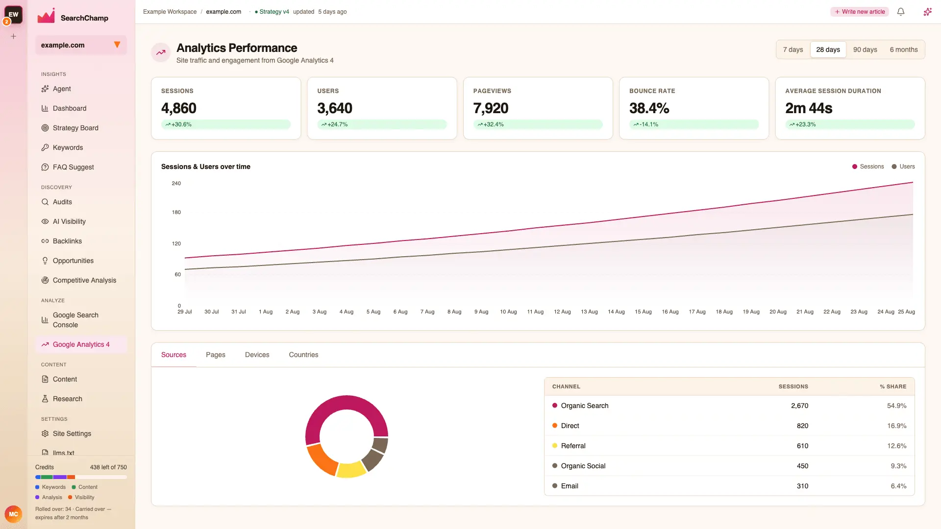Viewport: 941px width, 529px height.
Task: Click Example Workspace breadcrumb
Action: pyautogui.click(x=170, y=12)
